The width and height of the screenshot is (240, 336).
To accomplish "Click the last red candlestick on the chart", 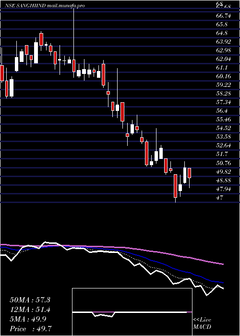I will point(190,173).
